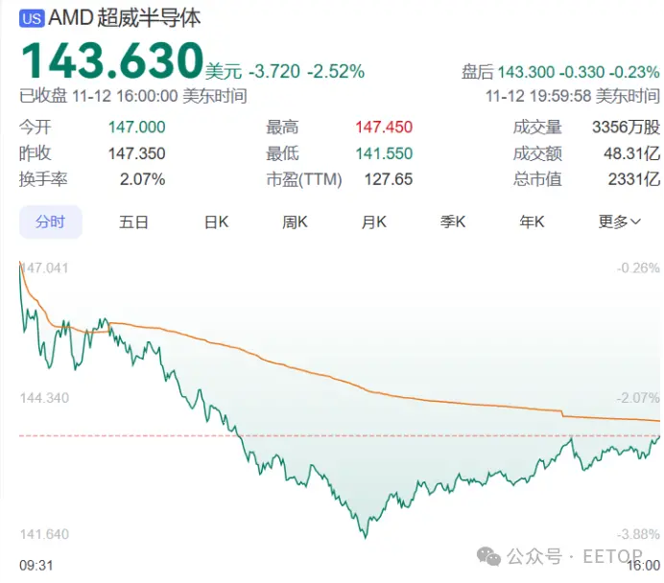
Task: Switch to the 五日 five-day tab
Action: click(133, 222)
